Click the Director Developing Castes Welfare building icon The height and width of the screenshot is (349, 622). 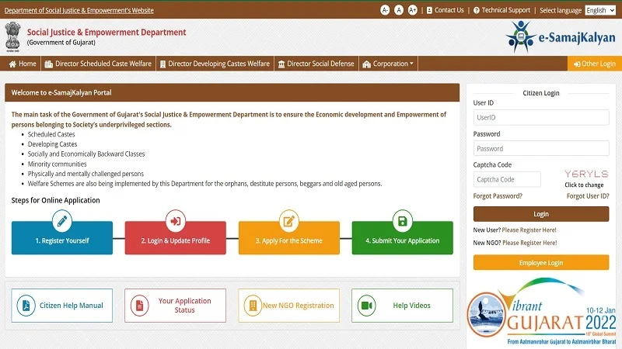[162, 64]
